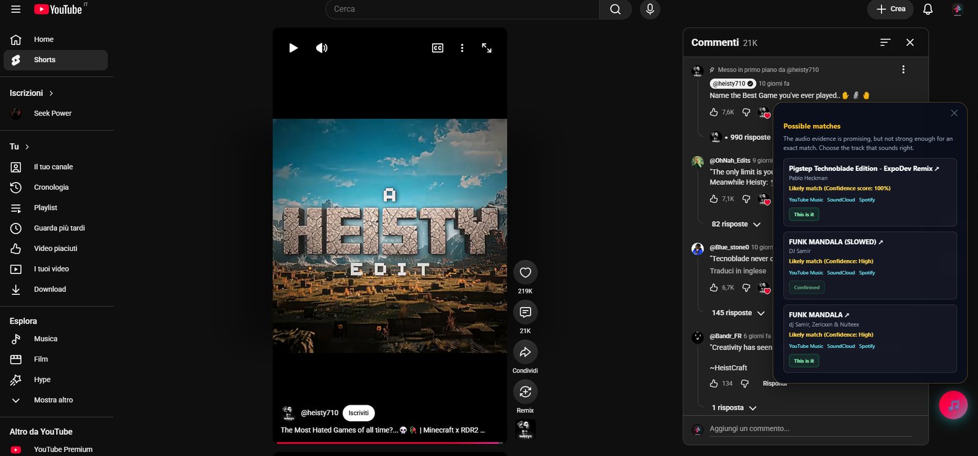
Task: Expand the 82 risposte replies
Action: (736, 224)
